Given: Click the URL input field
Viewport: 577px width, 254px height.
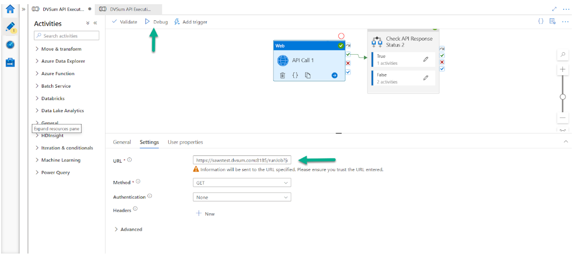Looking at the screenshot, I should (242, 161).
